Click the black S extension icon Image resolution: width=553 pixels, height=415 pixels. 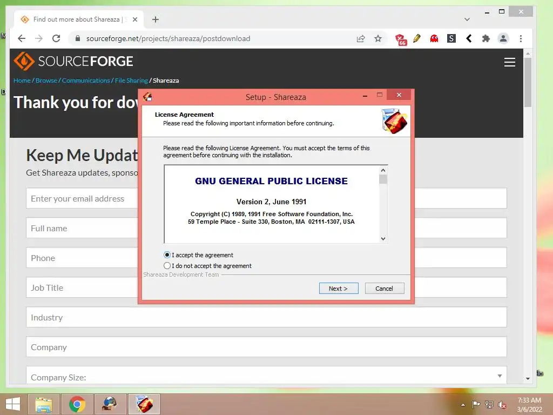451,38
